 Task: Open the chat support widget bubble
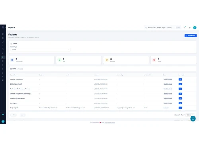pos(193,118)
